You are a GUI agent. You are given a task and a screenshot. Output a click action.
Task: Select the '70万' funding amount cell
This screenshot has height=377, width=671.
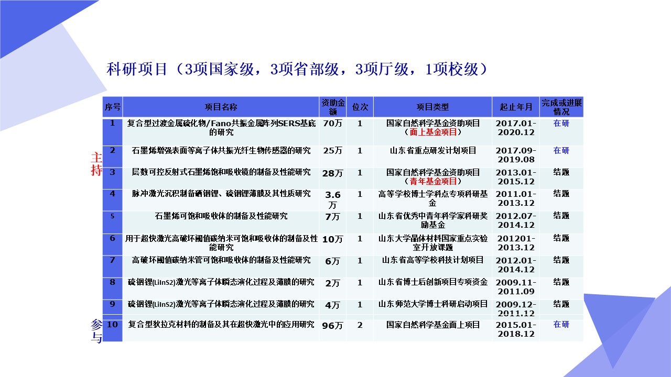[x=332, y=124]
